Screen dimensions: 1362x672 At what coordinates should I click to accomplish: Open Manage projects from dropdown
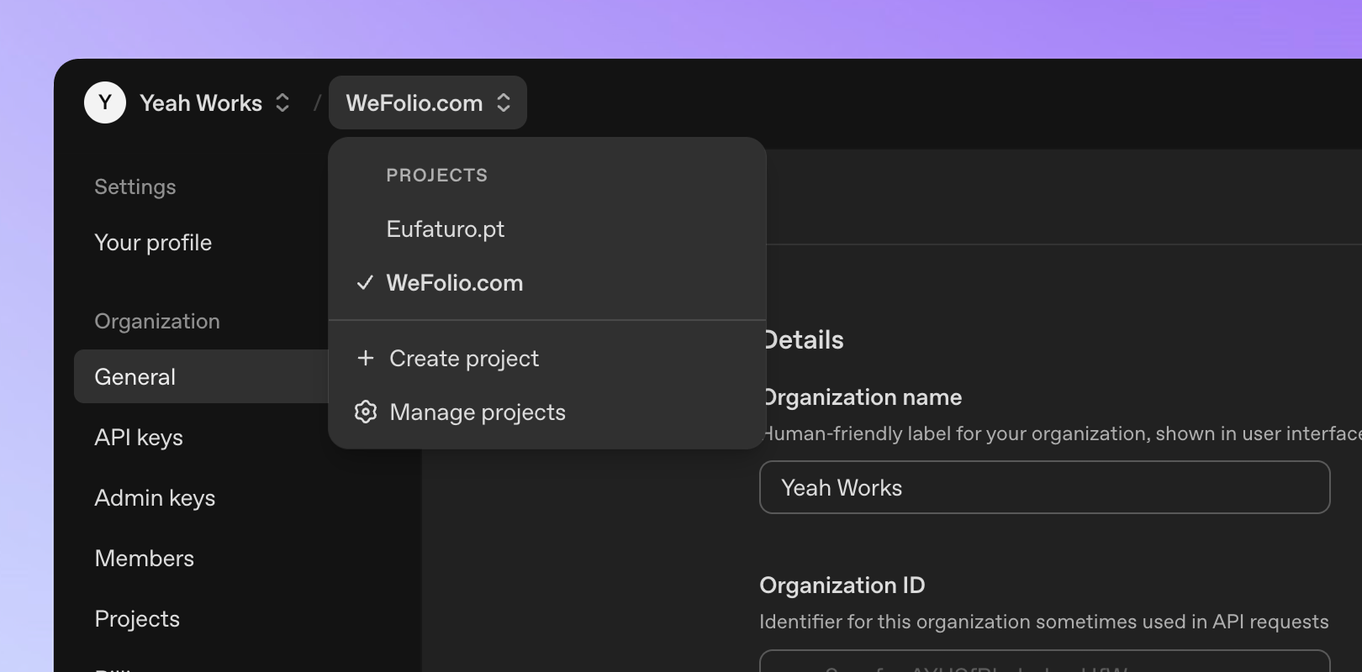[x=478, y=412]
